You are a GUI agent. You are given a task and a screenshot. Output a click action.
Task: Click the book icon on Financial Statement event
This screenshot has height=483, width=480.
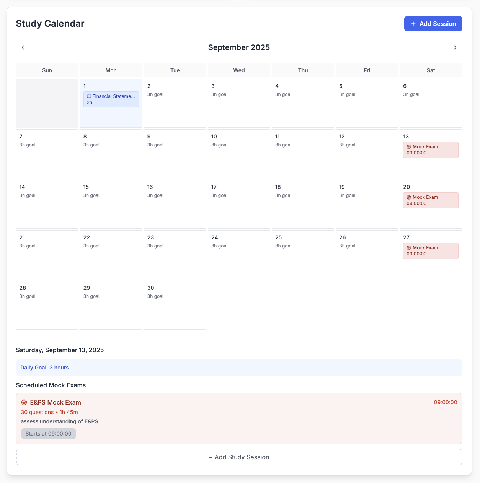pos(89,96)
